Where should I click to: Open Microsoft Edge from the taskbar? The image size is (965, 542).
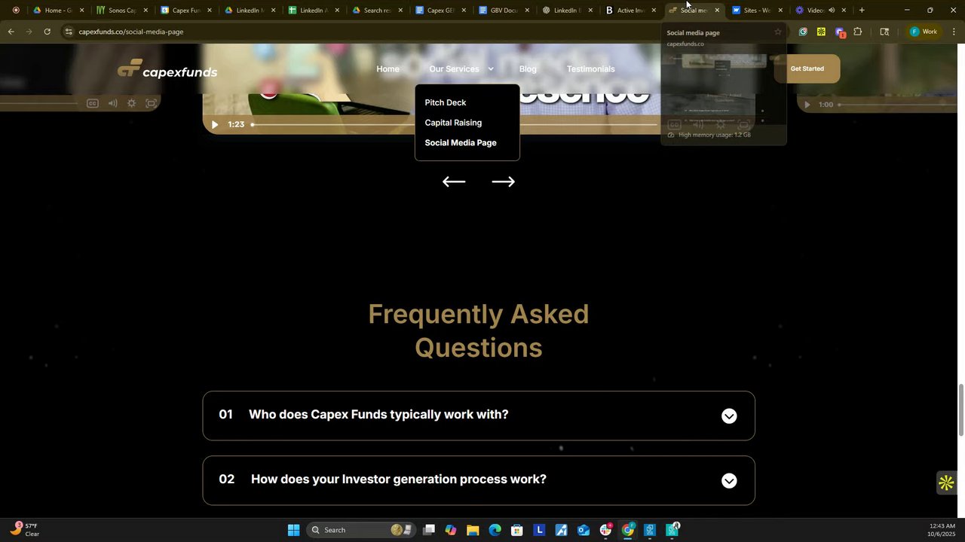495,530
